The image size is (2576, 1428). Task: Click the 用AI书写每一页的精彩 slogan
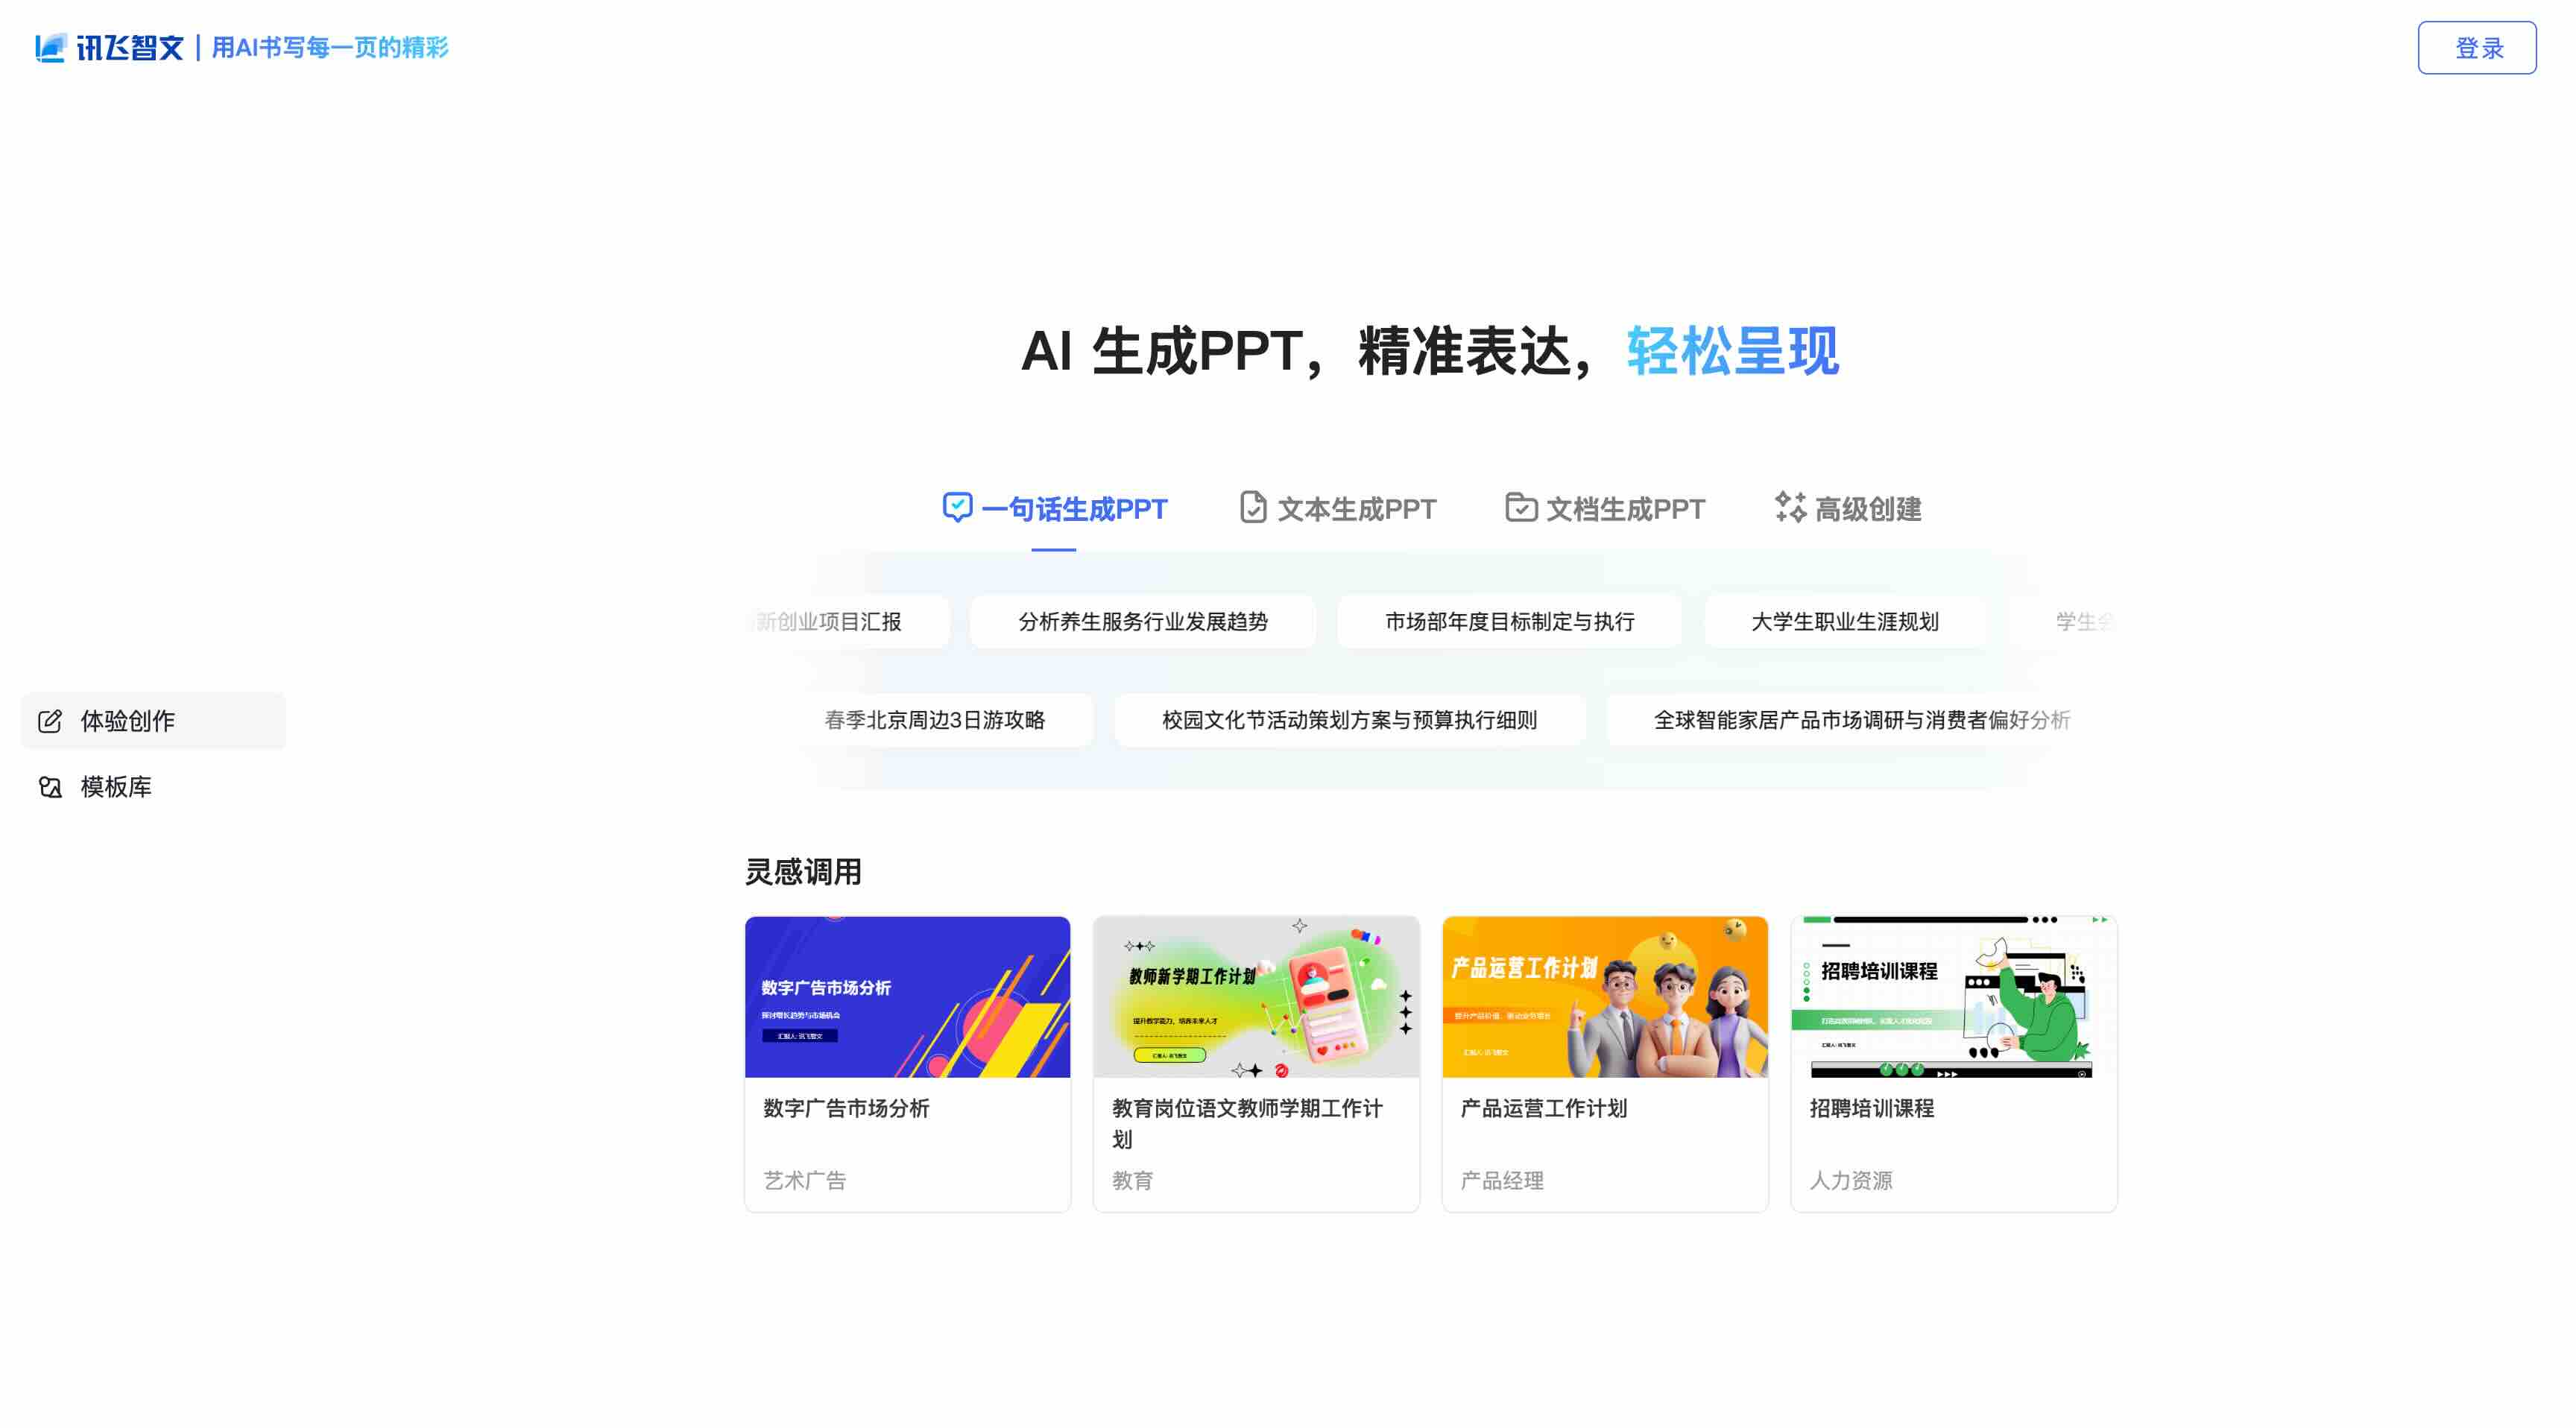pyautogui.click(x=330, y=47)
